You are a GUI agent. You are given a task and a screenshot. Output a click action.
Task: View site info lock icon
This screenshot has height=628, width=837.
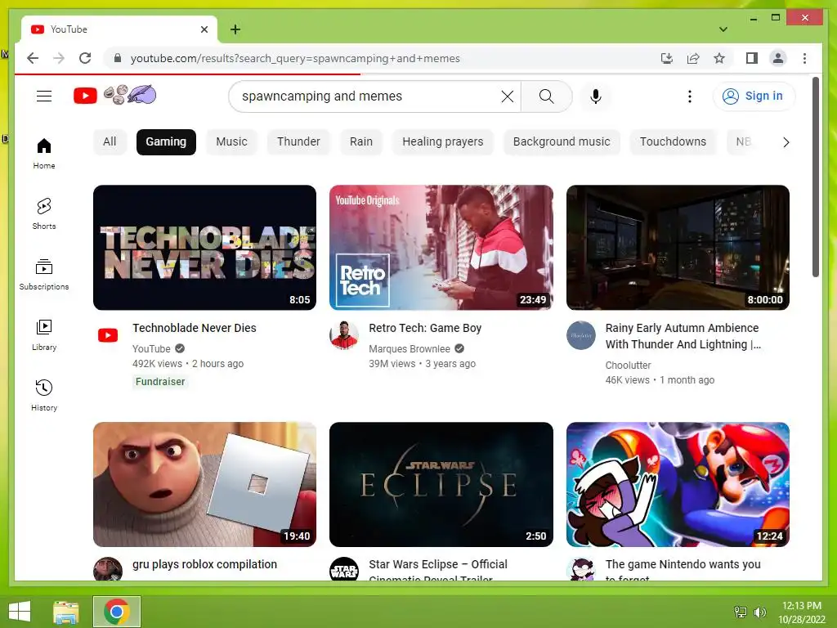(118, 58)
